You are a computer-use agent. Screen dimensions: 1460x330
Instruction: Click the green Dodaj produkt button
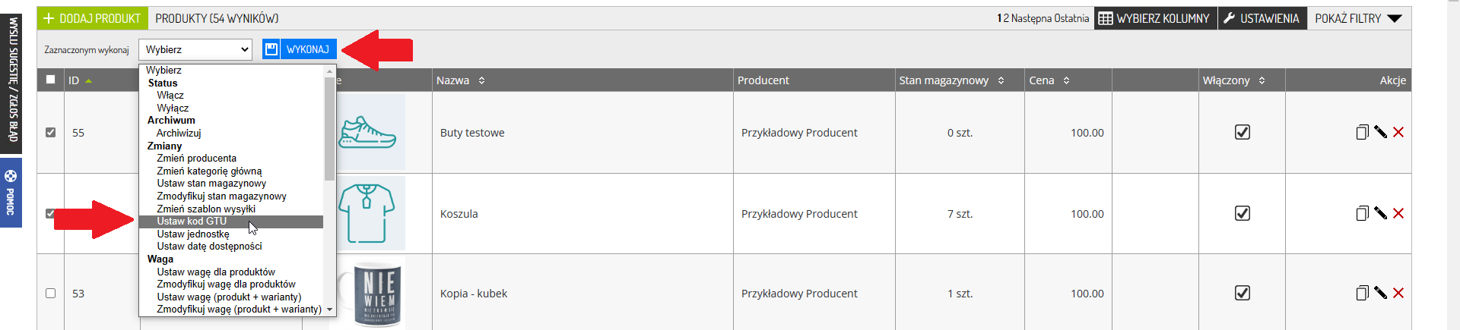coord(92,18)
